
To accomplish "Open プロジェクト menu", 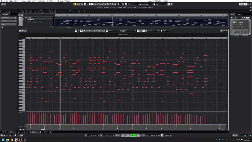I will 17,1.
